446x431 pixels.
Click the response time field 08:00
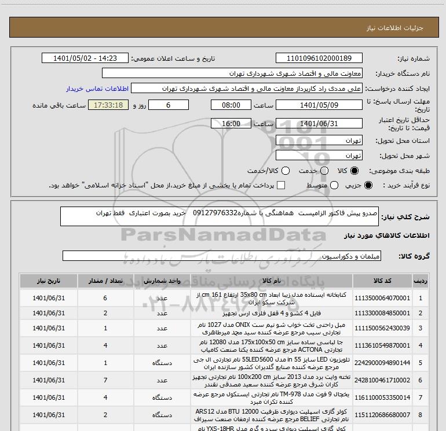click(x=231, y=105)
